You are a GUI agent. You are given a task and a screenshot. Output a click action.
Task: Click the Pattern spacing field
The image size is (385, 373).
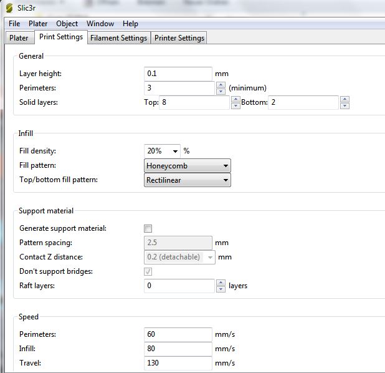click(x=178, y=243)
